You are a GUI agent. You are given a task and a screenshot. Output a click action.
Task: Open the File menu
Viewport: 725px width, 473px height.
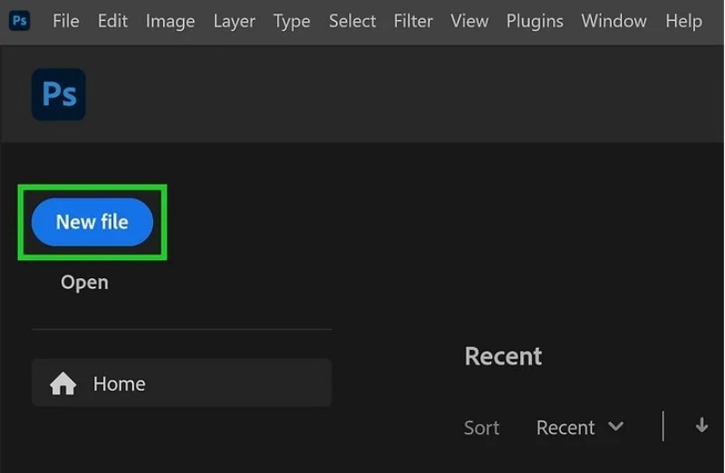click(x=65, y=21)
